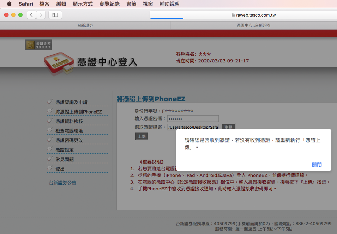Switch to the 台新證券 tab
337x234 pixels.
tap(85, 25)
